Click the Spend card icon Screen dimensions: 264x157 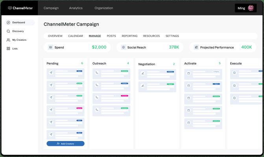click(51, 47)
